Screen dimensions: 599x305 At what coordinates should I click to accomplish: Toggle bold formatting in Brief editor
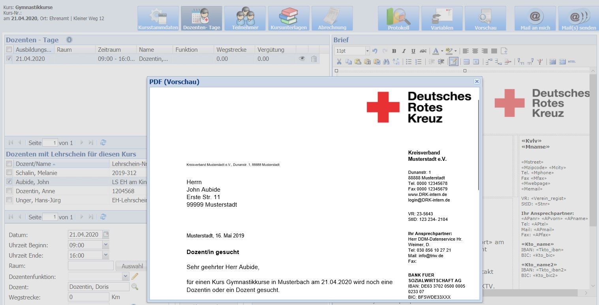click(394, 51)
